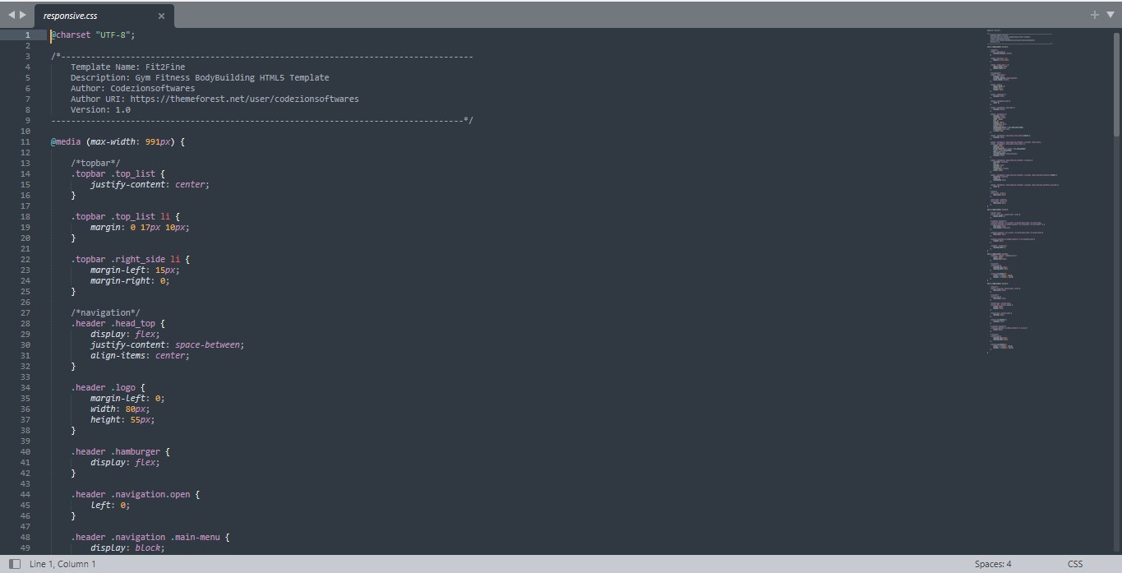Image resolution: width=1122 pixels, height=573 pixels.
Task: Toggle the side bar icon in status bar
Action: pyautogui.click(x=14, y=564)
